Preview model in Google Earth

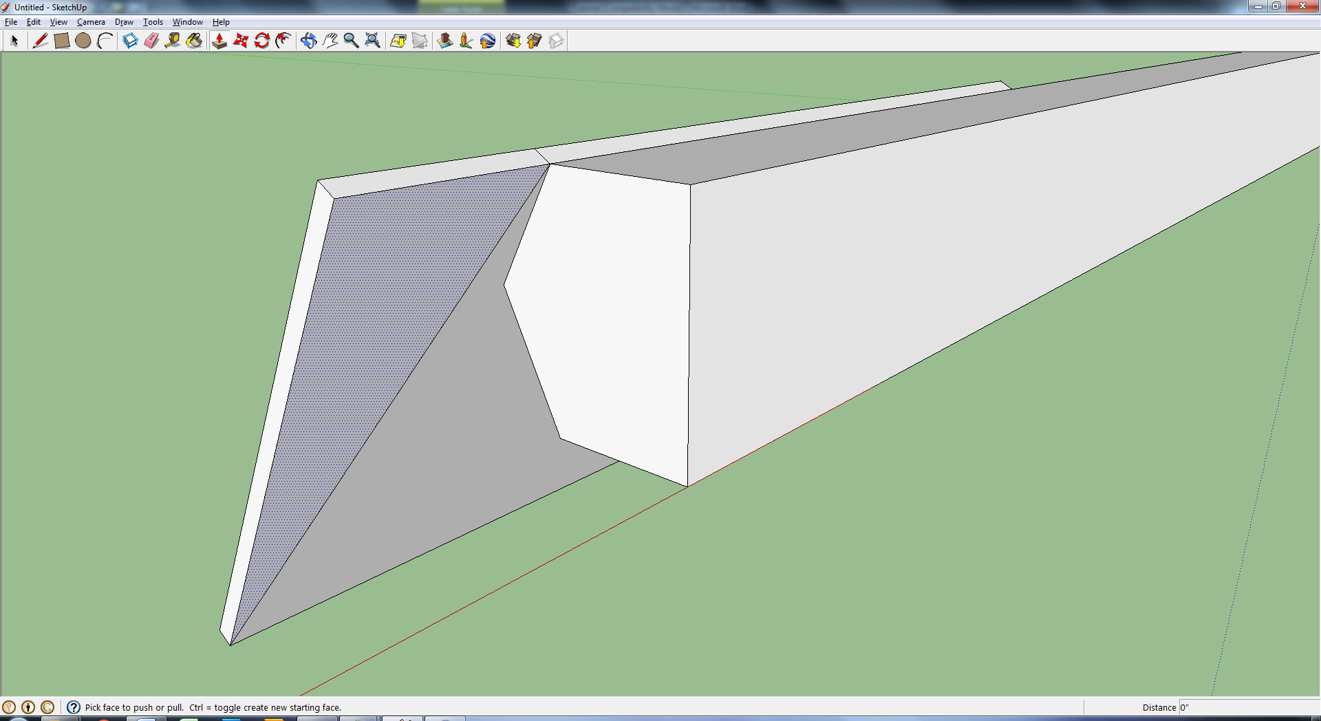tap(488, 41)
